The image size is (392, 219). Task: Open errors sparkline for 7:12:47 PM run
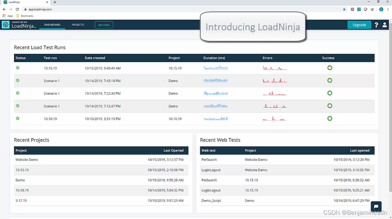[x=275, y=106]
